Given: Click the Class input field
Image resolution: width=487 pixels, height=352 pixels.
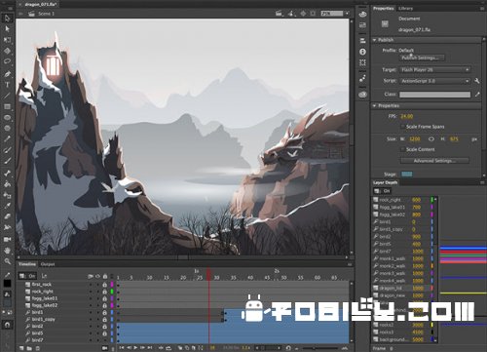Looking at the screenshot, I should click(434, 95).
